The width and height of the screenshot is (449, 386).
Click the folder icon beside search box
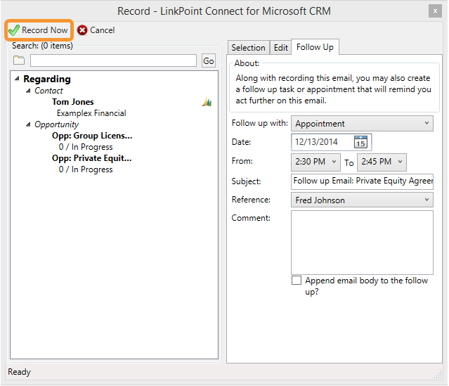[19, 60]
